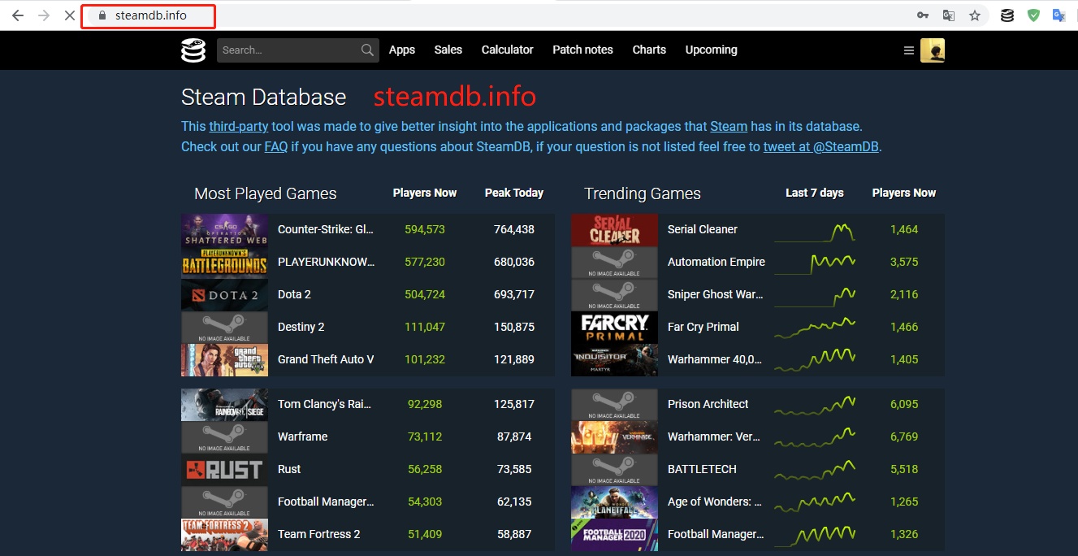
Task: Click the Team Fortress 2 thumbnail
Action: (x=225, y=535)
